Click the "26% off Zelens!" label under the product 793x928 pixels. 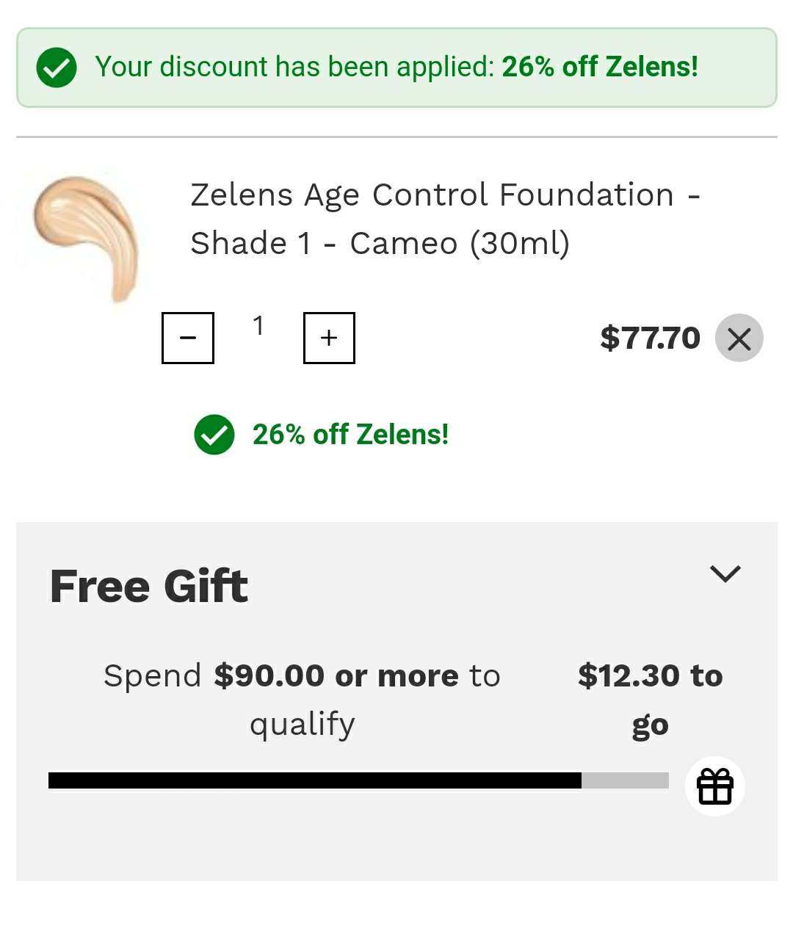(x=350, y=435)
